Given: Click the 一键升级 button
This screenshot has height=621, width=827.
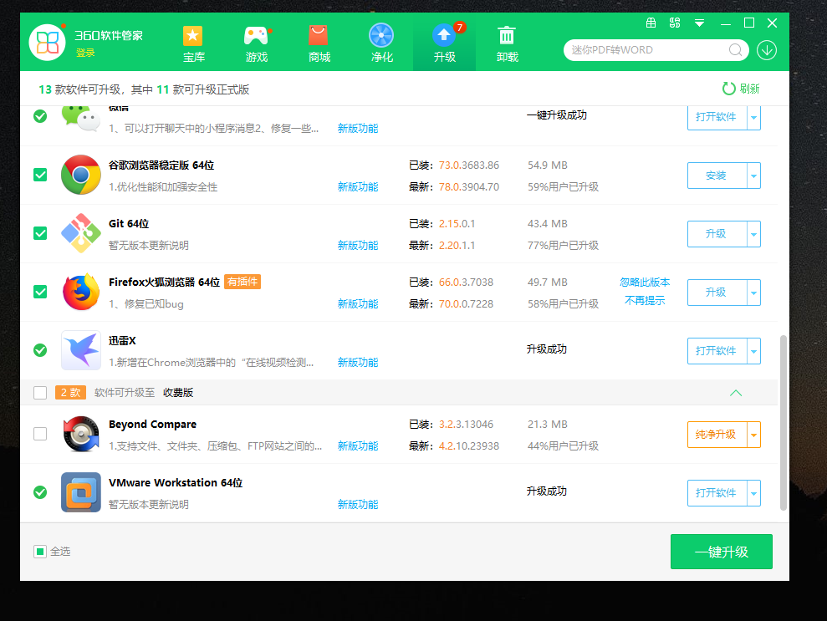Looking at the screenshot, I should pyautogui.click(x=721, y=552).
